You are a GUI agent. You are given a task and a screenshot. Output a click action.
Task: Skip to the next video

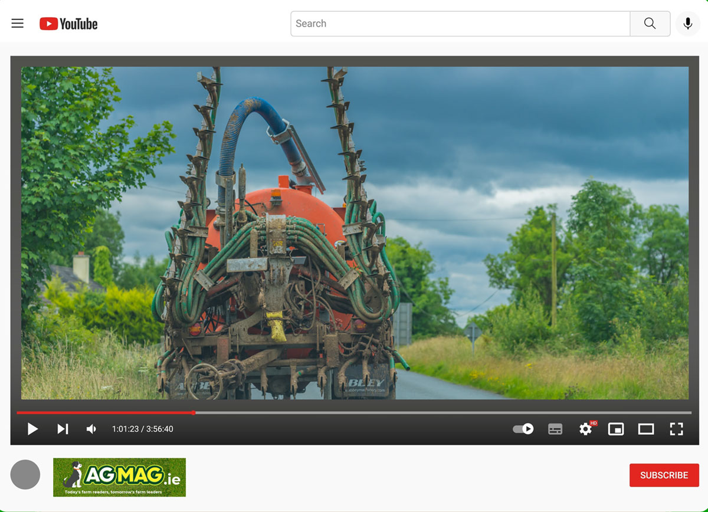point(63,429)
